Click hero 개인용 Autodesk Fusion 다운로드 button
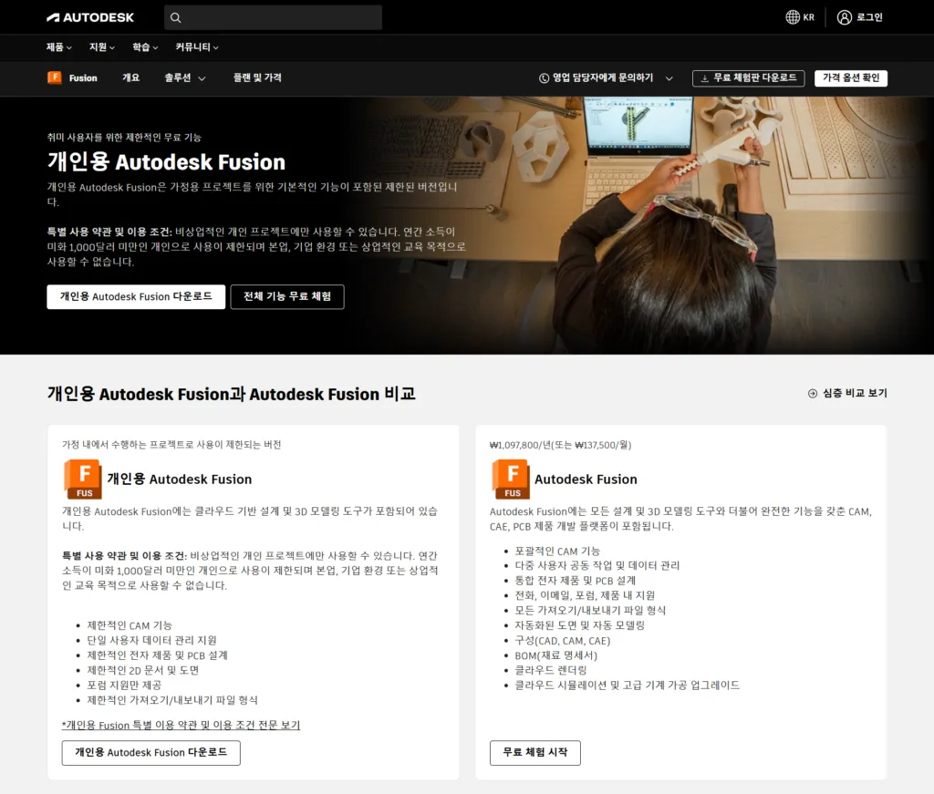 pos(136,296)
